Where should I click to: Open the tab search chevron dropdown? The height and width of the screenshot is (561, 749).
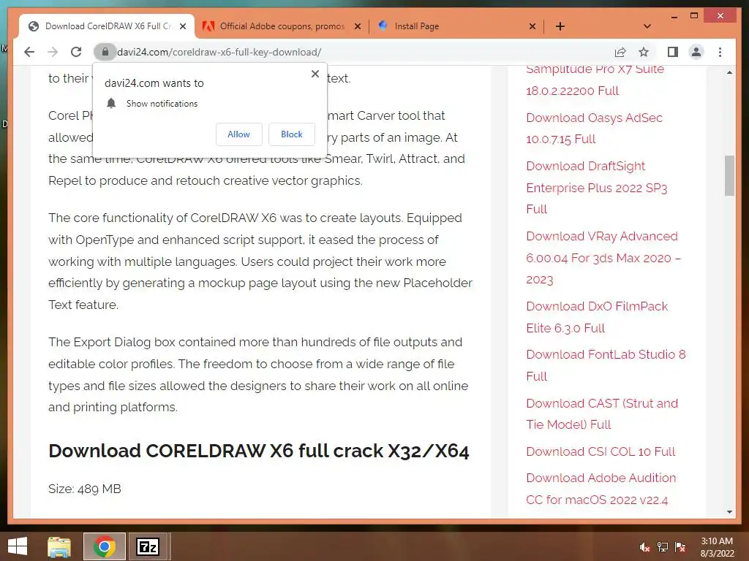[x=647, y=26]
